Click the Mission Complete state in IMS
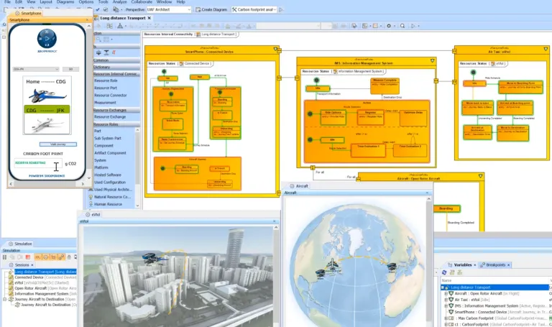 pos(385,86)
